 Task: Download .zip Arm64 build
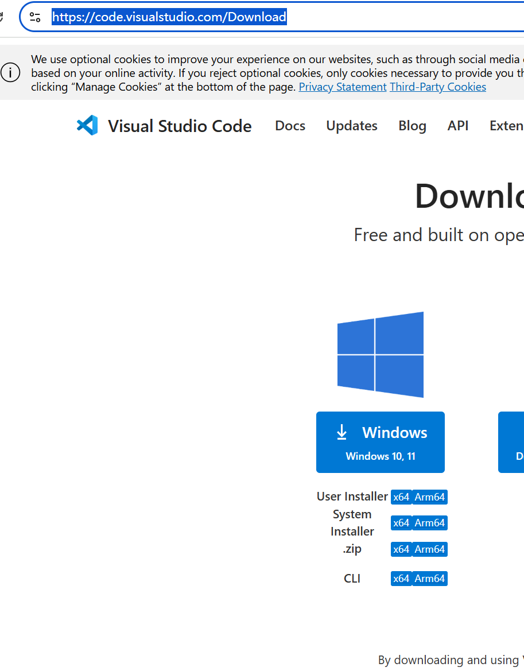click(429, 549)
